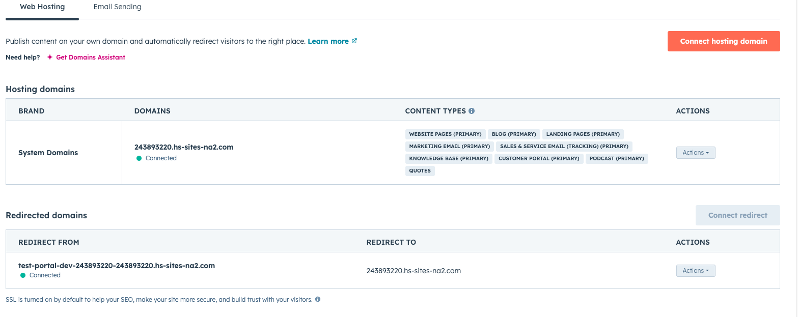Click the Blog (Primary) tag
Screen dimensions: 798x317
point(514,134)
